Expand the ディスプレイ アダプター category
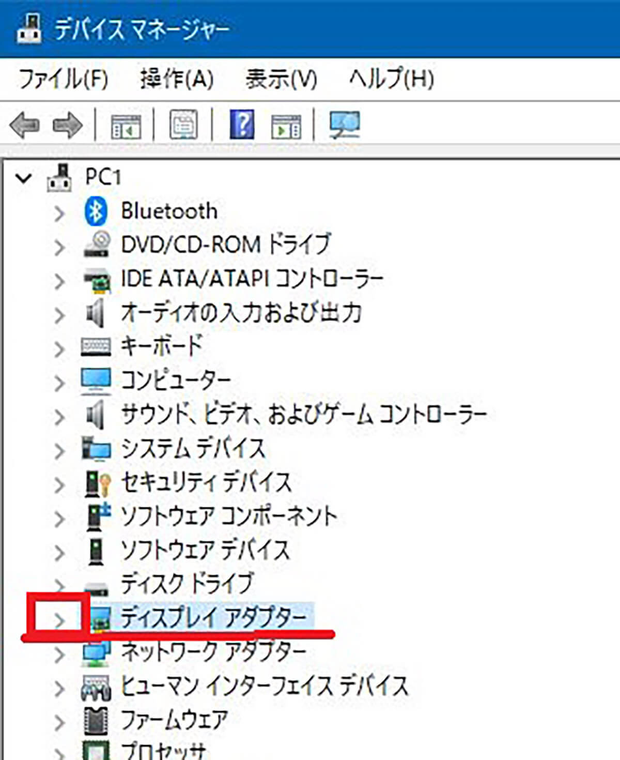Screen dimensions: 620x760 tap(60, 620)
